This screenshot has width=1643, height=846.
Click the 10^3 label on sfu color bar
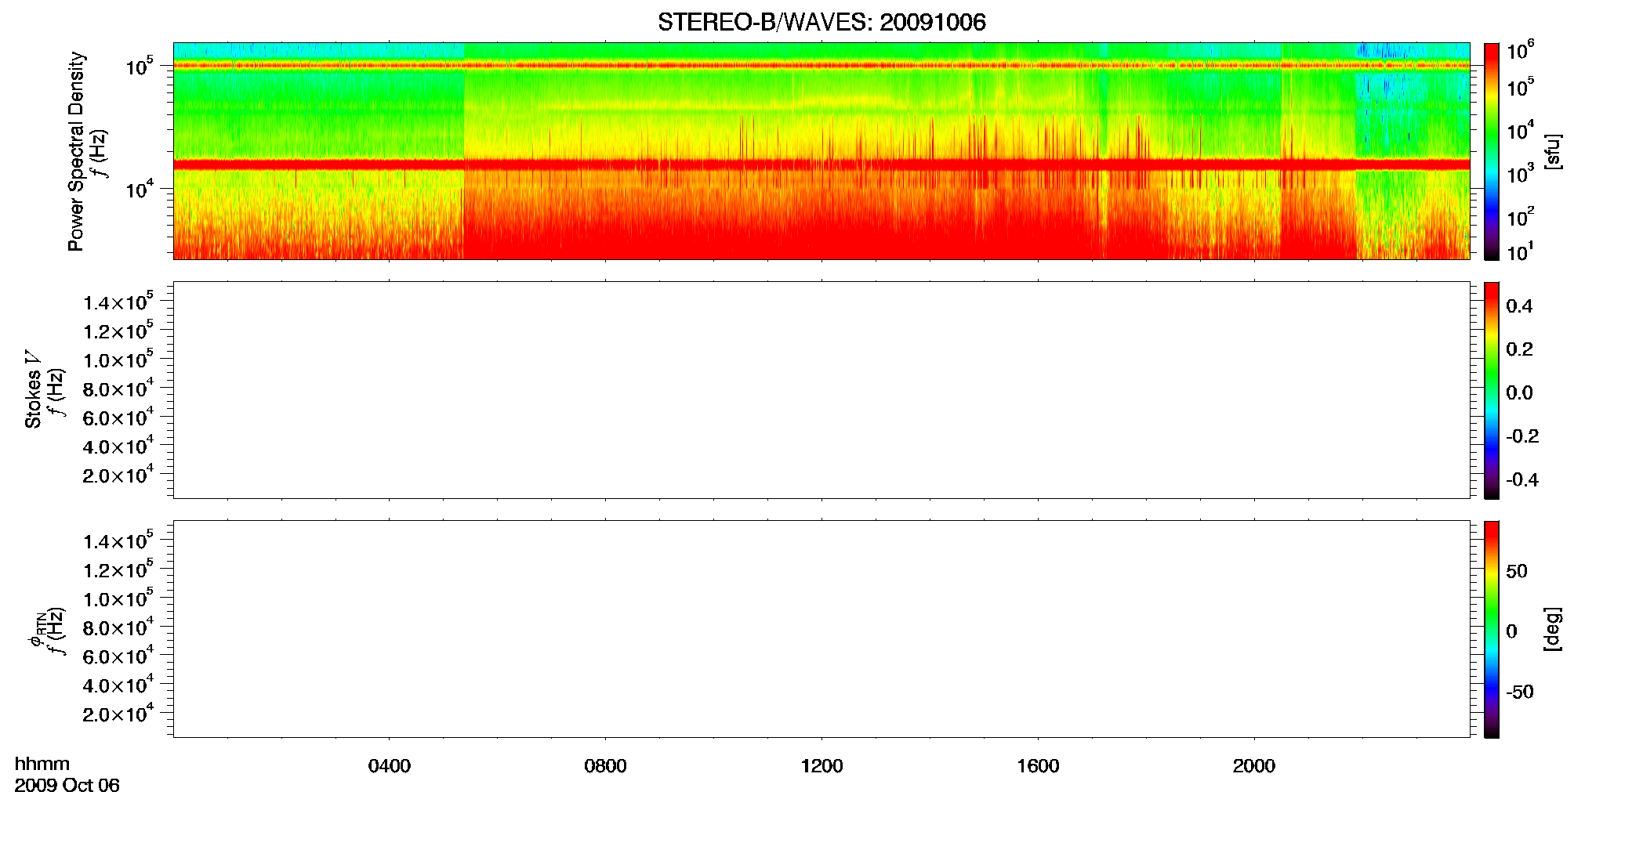1521,174
